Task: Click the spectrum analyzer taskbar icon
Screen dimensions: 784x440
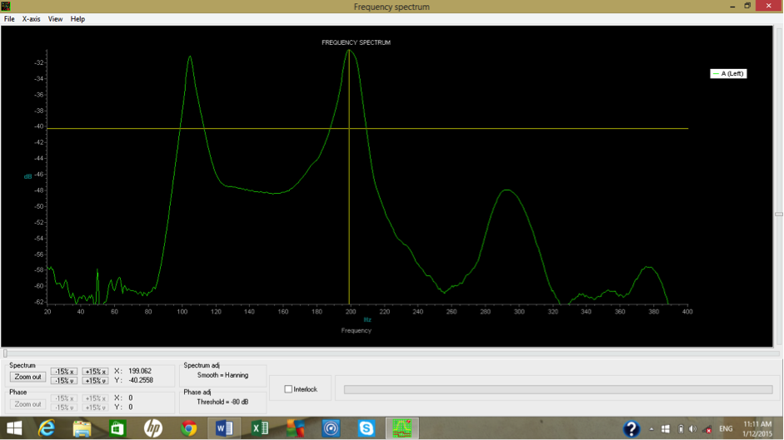Action: pos(402,428)
